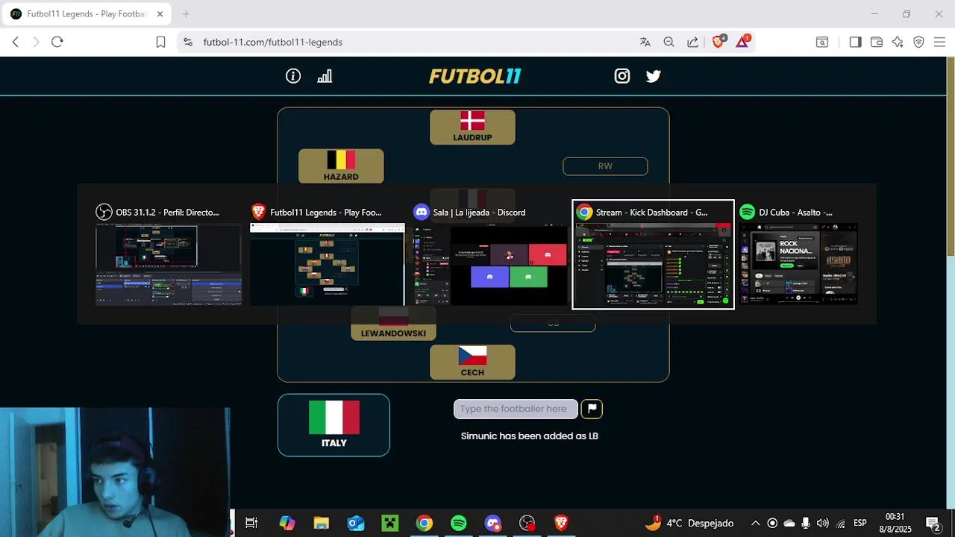This screenshot has width=955, height=537.
Task: Open Outlook from the taskbar
Action: pos(356,523)
